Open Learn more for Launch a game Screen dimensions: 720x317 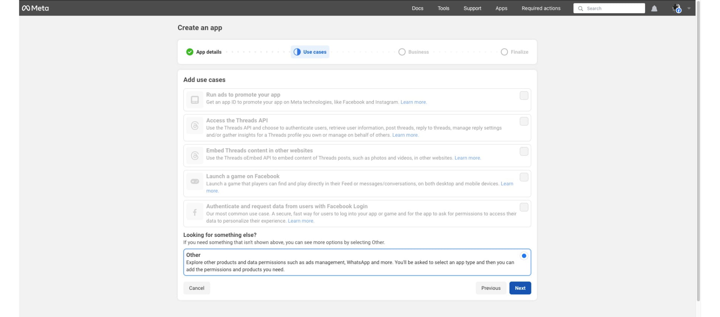tap(507, 184)
